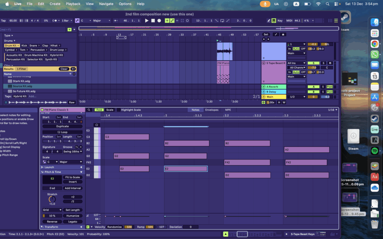The width and height of the screenshot is (383, 239).
Task: Click the headphone preview icon above the piano keys
Action: click(x=97, y=125)
